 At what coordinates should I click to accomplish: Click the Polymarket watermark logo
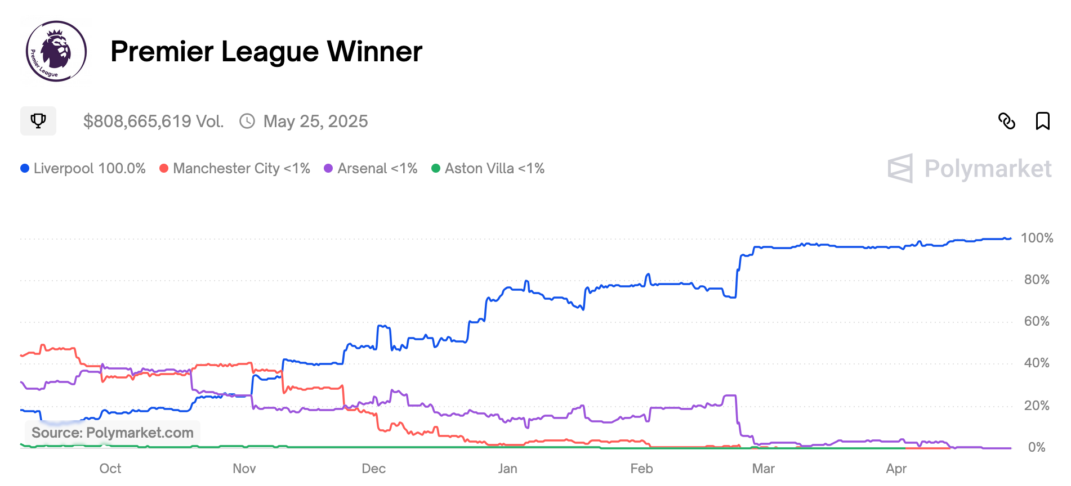[x=969, y=169]
